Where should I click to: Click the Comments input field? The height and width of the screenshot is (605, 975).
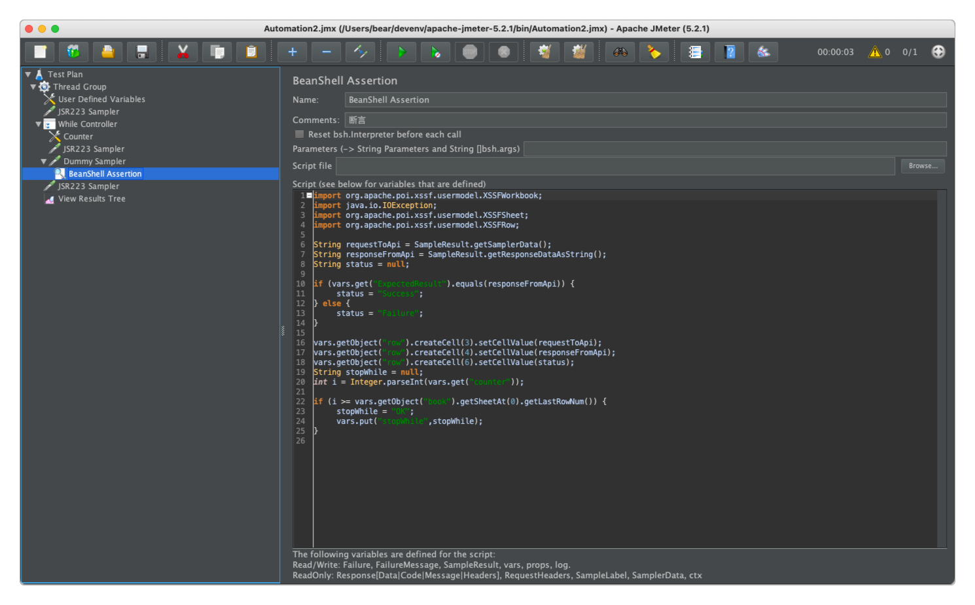645,120
